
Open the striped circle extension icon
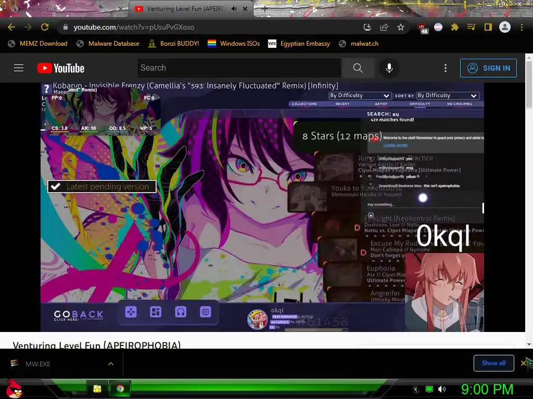[x=438, y=27]
